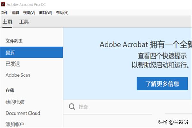
Task: Switch to the 主页 tab
Action: click(7, 22)
